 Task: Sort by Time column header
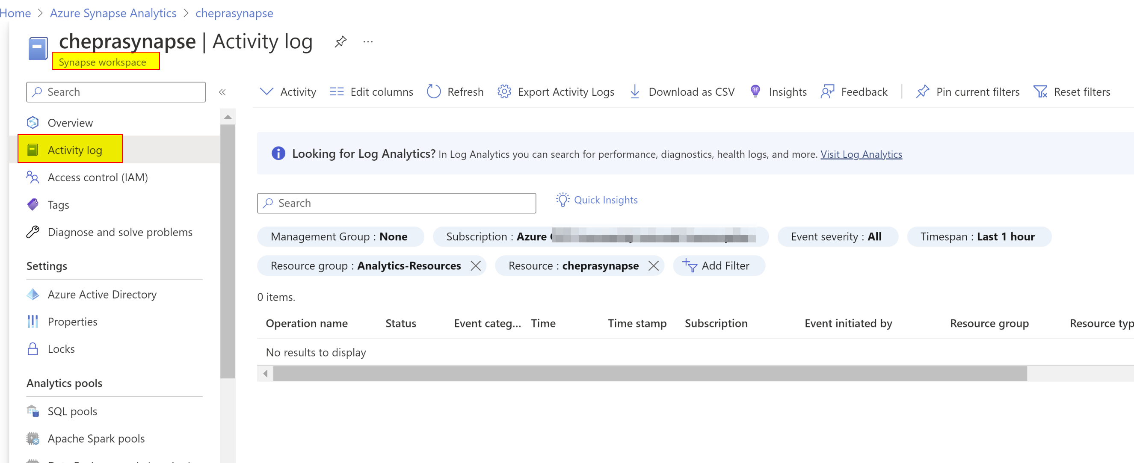(x=543, y=324)
